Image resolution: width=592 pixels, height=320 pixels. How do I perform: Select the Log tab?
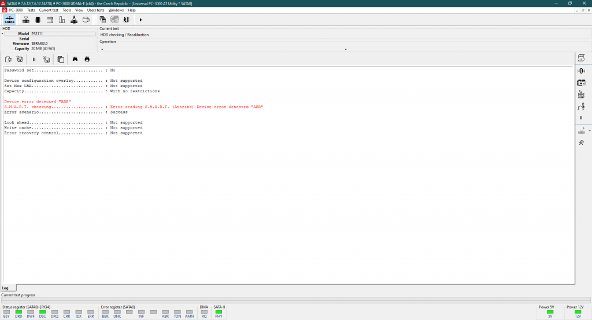point(6,287)
